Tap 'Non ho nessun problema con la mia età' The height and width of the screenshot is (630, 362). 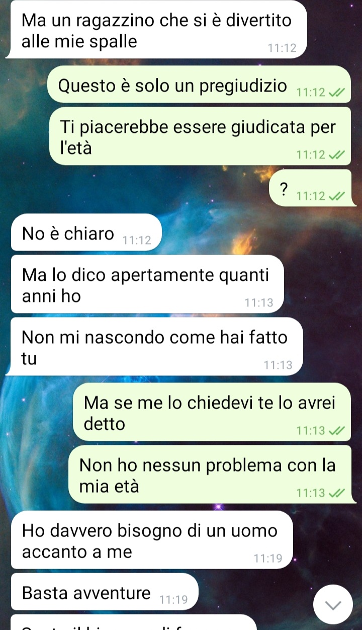tap(209, 474)
